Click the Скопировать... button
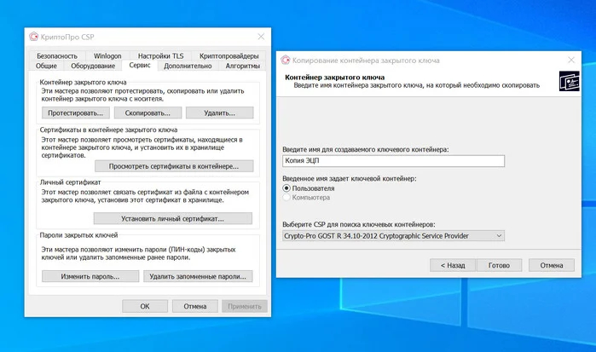Screen dimensions: 596x352 click(x=148, y=113)
